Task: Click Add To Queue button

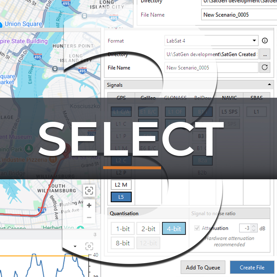Action: (x=203, y=268)
